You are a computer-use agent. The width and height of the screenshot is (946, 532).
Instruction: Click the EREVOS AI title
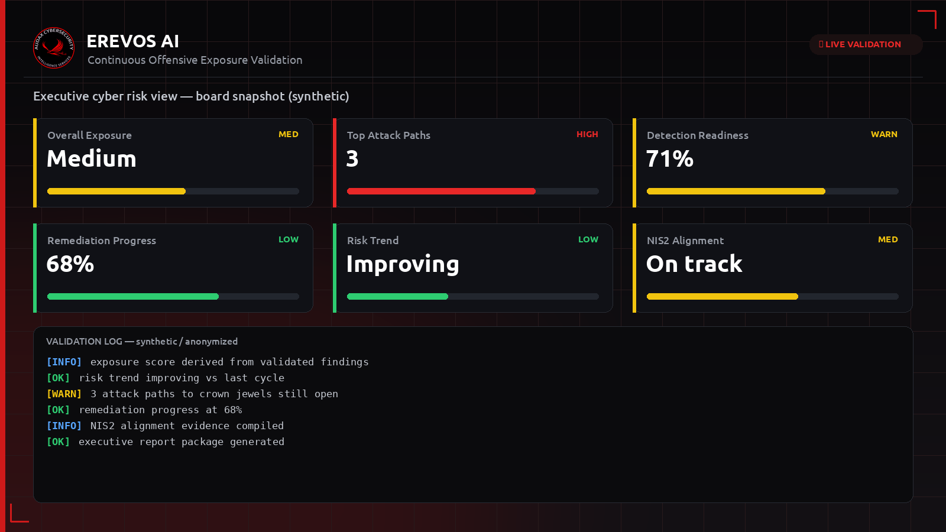point(132,41)
